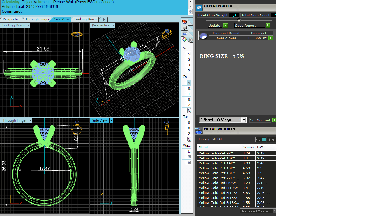Click the gear settings icon

coord(190,40)
